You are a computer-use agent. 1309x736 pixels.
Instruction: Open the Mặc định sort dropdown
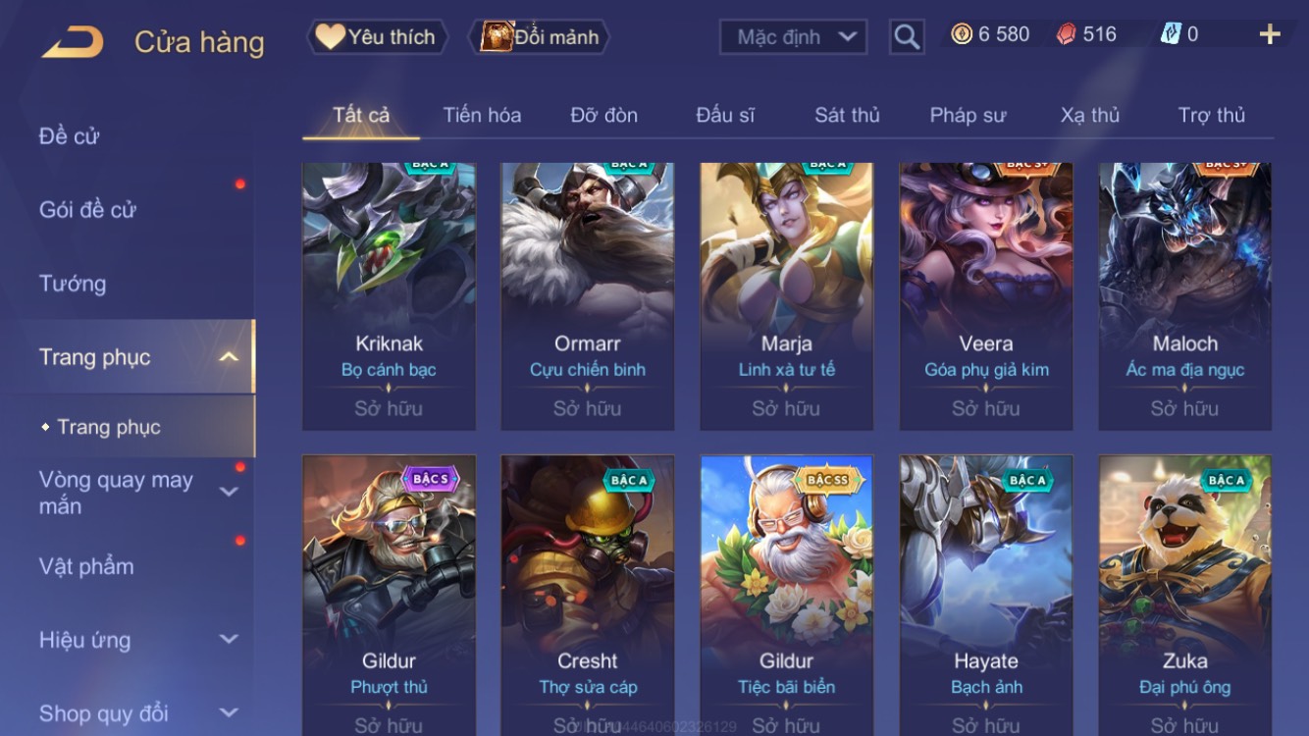[794, 37]
